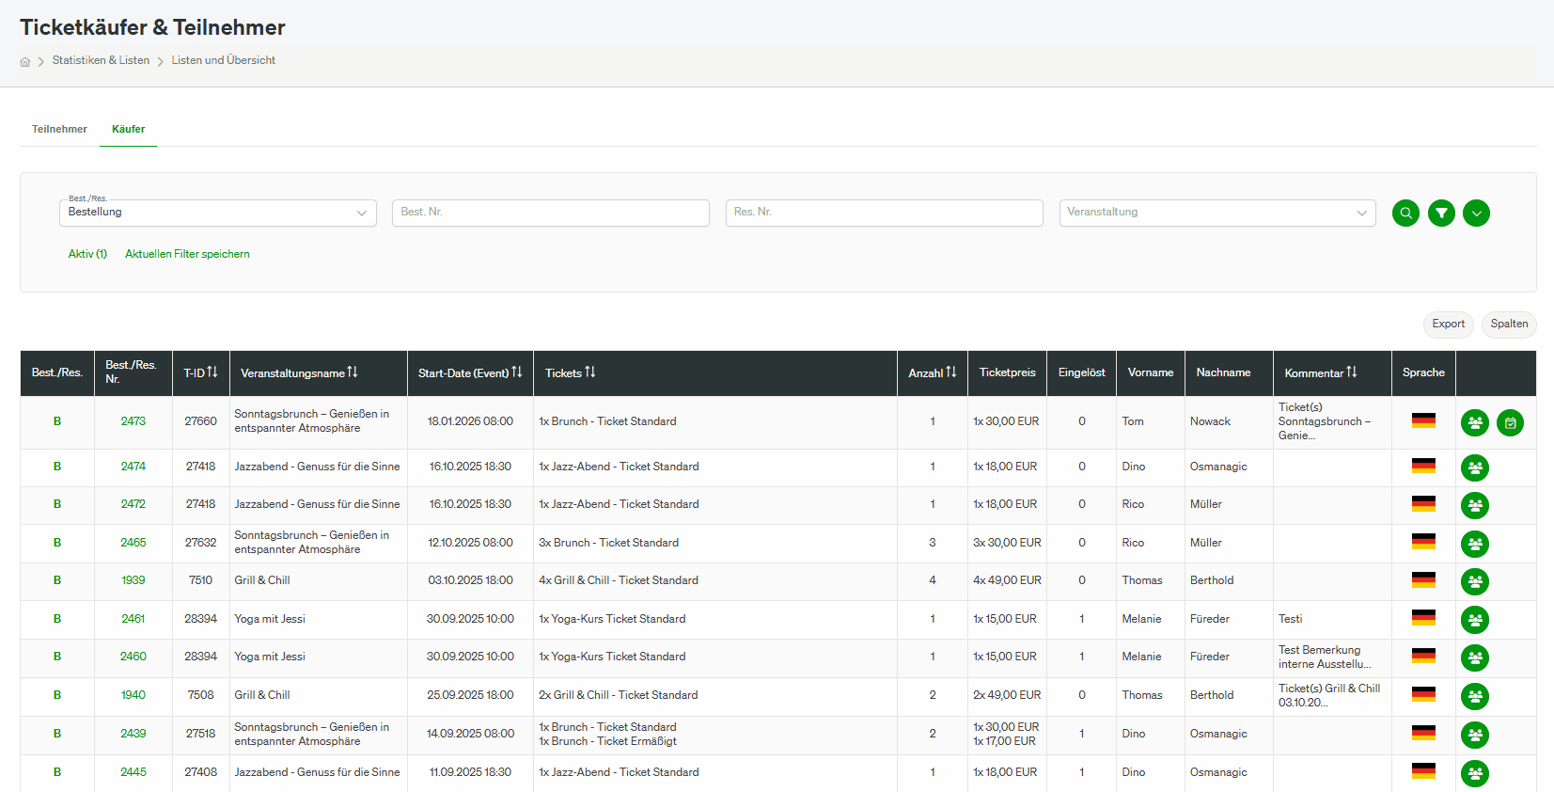1554x792 pixels.
Task: Open attendees icon for order 2472
Action: pyautogui.click(x=1475, y=505)
